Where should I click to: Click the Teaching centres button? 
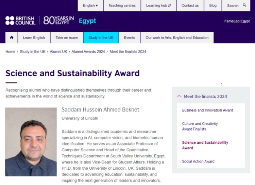click(122, 5)
